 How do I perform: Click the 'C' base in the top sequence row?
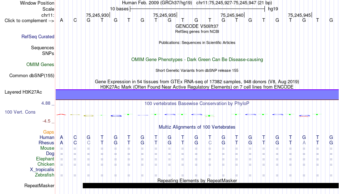pos(75,20)
